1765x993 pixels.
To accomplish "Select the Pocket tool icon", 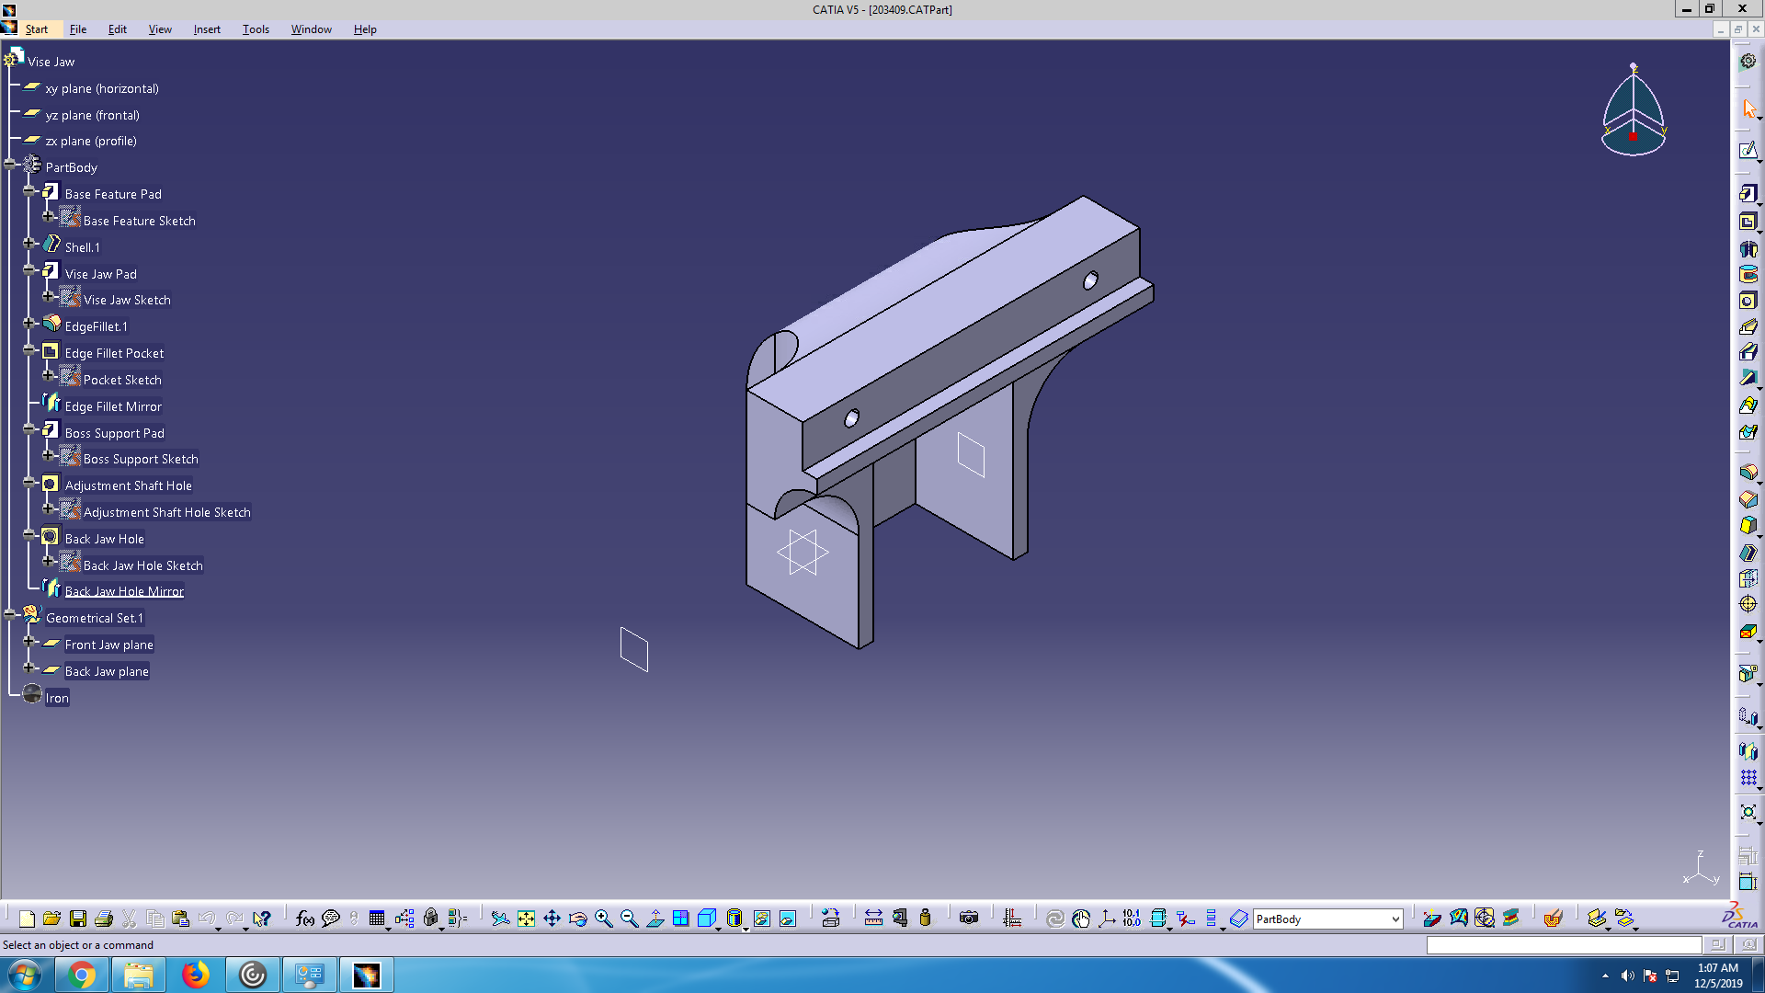I will click(1748, 222).
